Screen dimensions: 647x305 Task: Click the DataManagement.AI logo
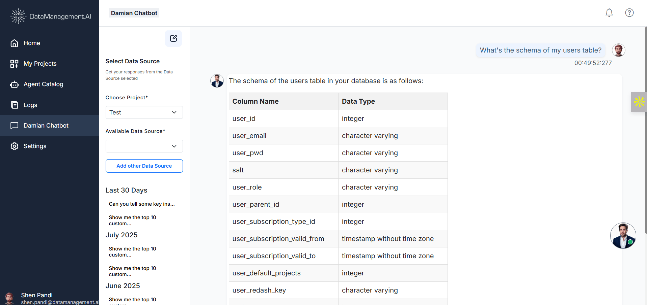51,16
